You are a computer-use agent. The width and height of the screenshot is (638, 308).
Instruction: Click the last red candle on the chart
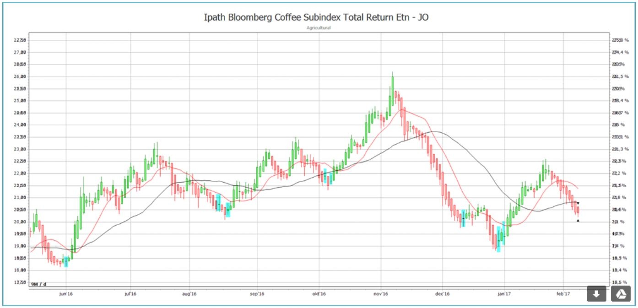578,211
